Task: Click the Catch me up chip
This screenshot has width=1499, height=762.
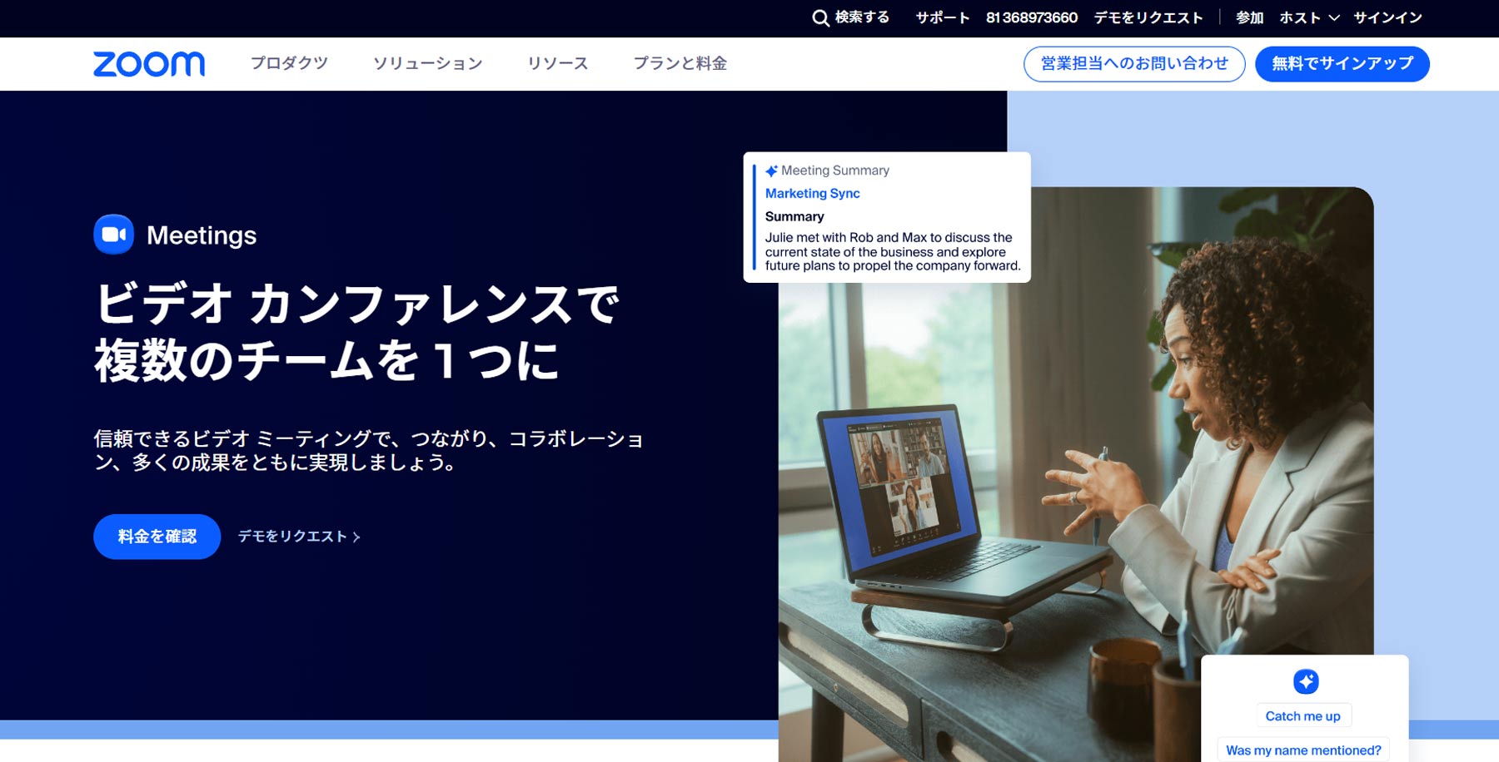Action: [1303, 716]
